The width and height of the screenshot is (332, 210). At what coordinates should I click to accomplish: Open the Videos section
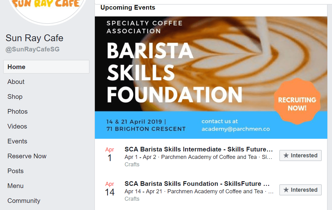[17, 126]
